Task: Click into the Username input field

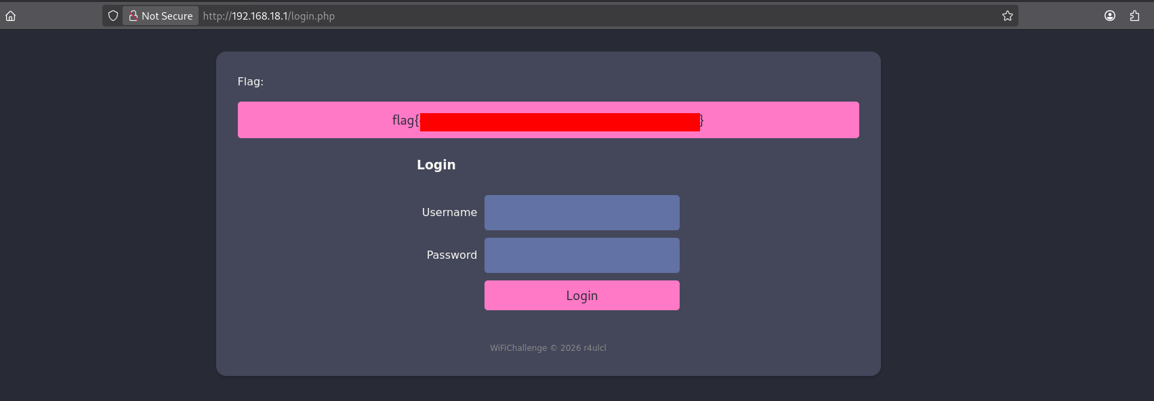Action: point(581,213)
